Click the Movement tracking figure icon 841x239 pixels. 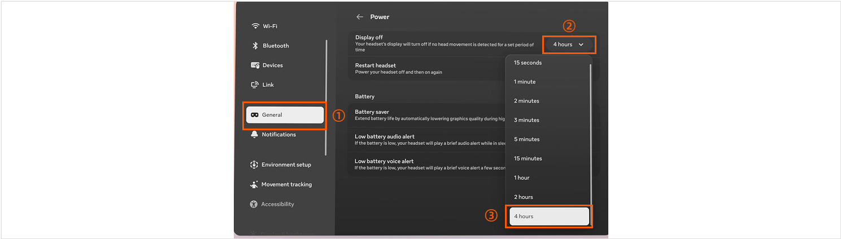pos(254,185)
